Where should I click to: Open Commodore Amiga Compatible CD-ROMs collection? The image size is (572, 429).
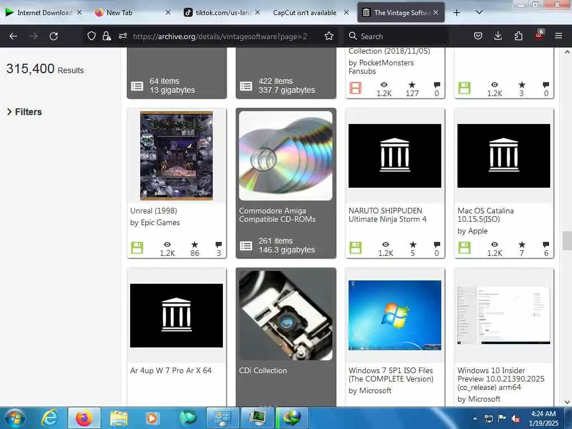pos(277,215)
